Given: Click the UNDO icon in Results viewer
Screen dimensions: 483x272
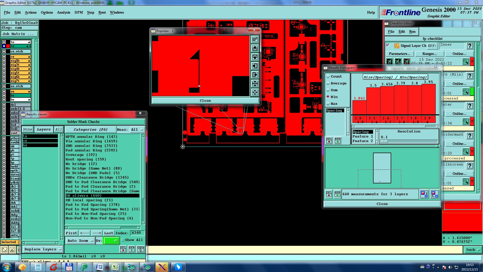Looking at the screenshot, I should (x=140, y=249).
